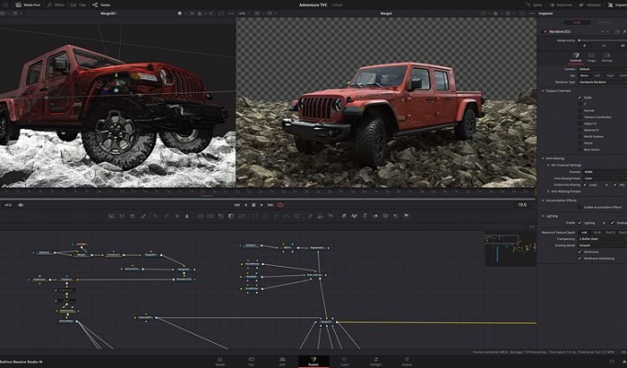Click the node flow navigator thumbnail
The height and width of the screenshot is (368, 627).
click(x=510, y=248)
